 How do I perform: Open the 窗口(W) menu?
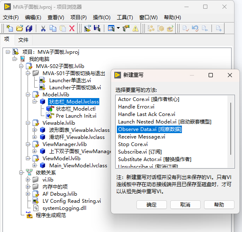(148, 18)
